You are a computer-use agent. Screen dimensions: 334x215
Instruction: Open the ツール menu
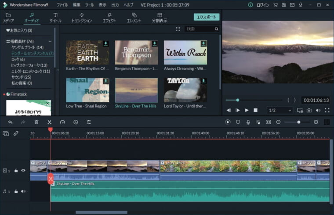pos(90,5)
